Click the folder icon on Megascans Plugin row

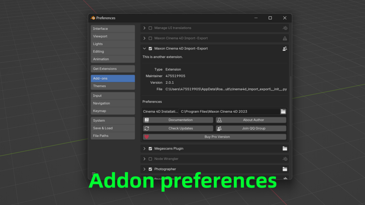[285, 148]
